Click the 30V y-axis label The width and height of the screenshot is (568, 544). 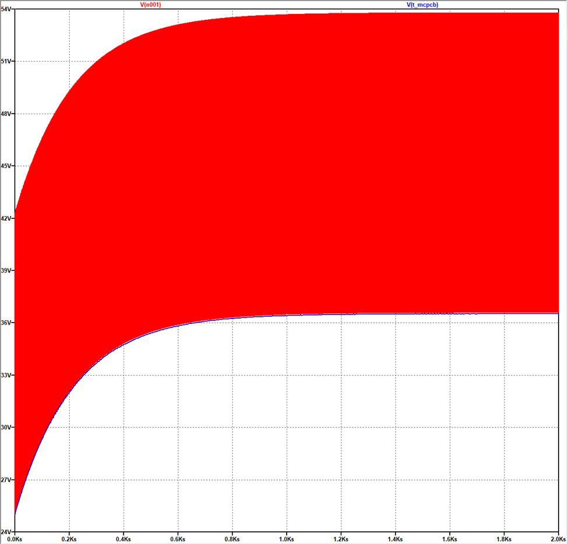[7, 428]
